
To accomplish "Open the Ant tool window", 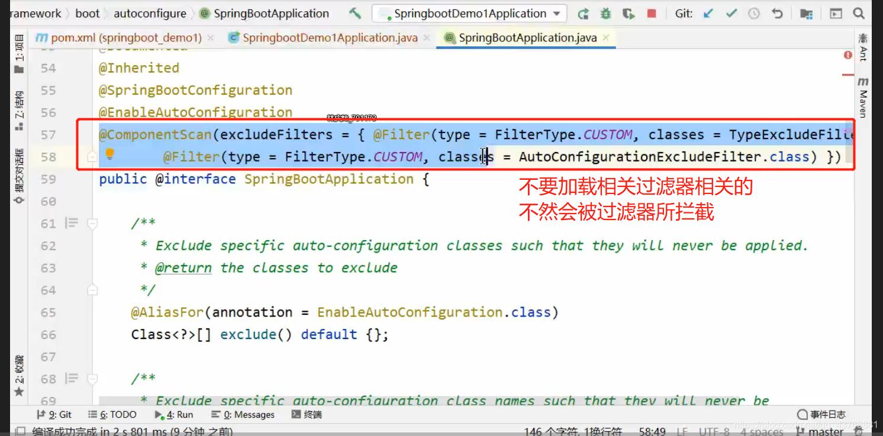I will 863,47.
